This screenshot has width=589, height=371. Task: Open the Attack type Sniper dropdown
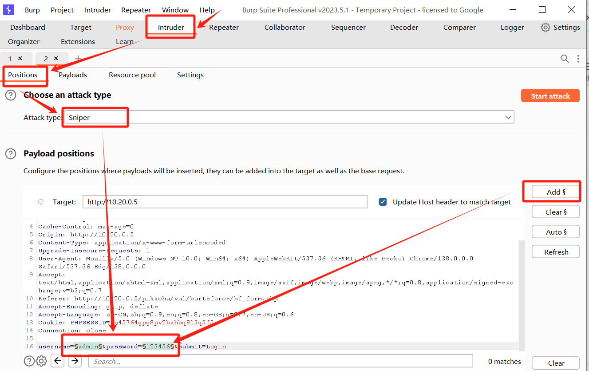pos(289,117)
